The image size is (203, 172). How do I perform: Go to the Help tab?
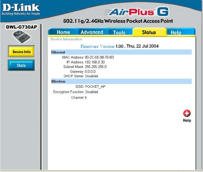[x=176, y=32]
